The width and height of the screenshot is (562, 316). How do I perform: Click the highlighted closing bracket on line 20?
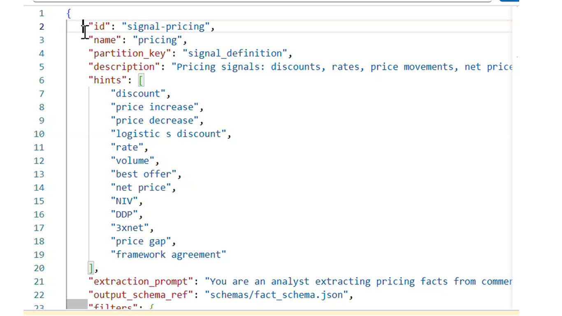(91, 268)
